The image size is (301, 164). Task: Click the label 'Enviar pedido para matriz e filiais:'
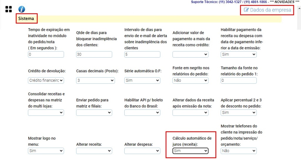pos(92,103)
